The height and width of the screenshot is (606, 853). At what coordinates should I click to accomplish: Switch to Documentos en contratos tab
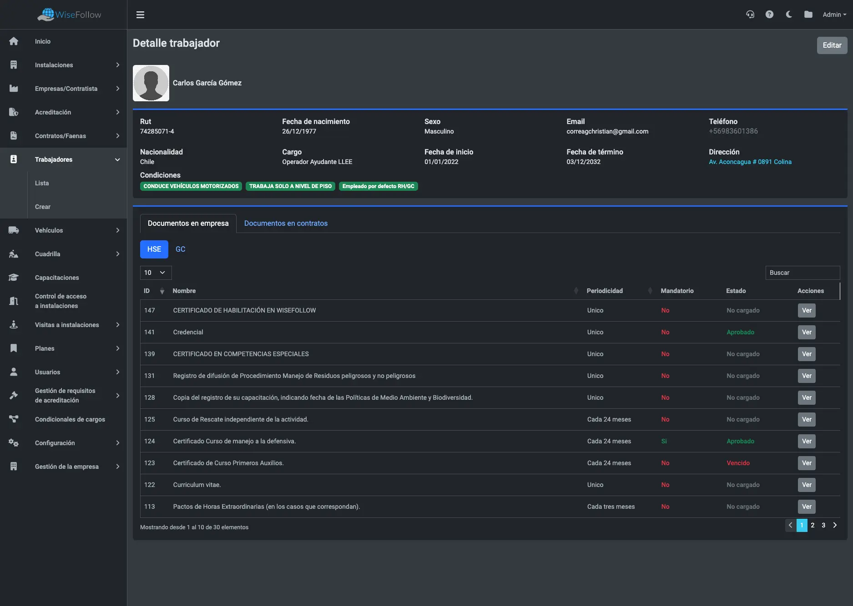pyautogui.click(x=286, y=224)
